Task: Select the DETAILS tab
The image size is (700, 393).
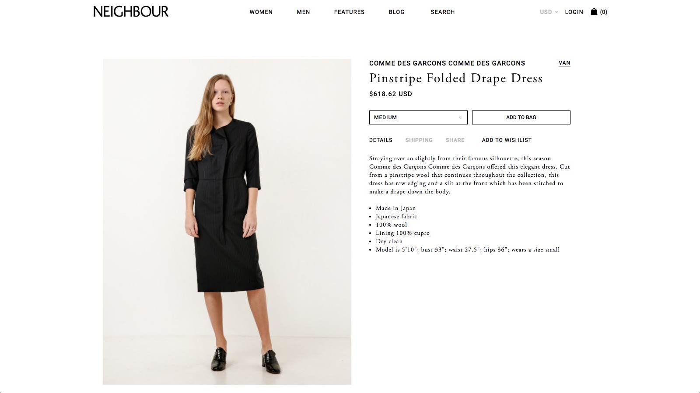Action: 381,140
